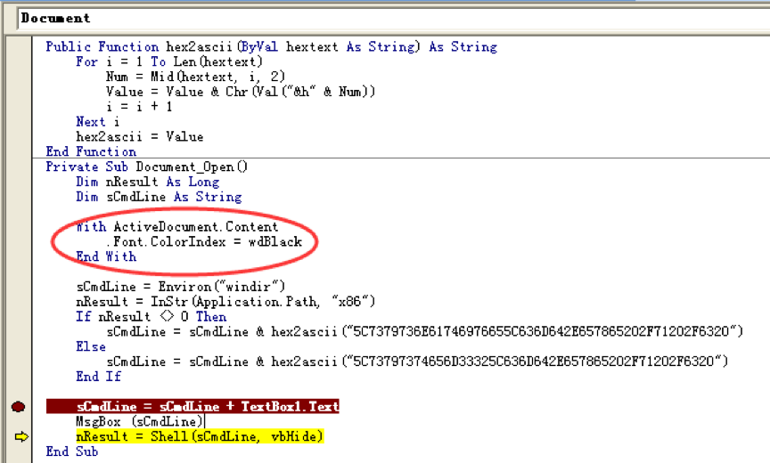
Task: Click the line 'Dim sCmdLine As String'
Action: click(x=159, y=197)
